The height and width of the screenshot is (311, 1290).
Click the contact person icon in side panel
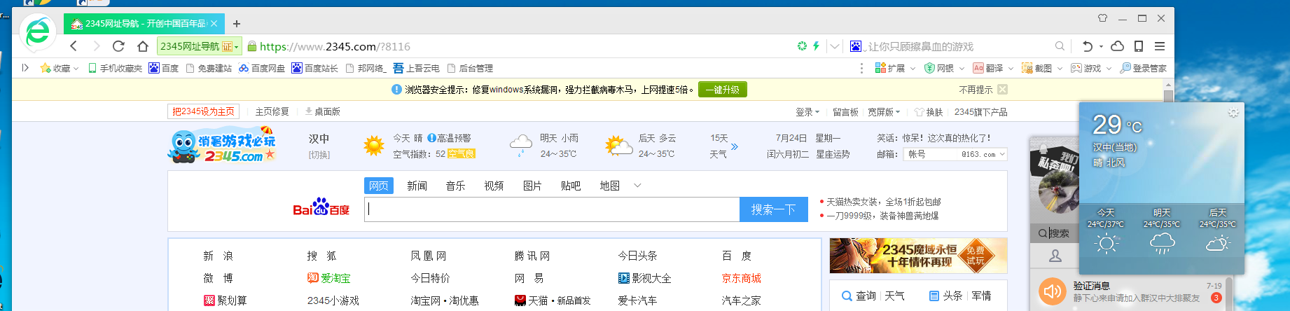pyautogui.click(x=1055, y=256)
